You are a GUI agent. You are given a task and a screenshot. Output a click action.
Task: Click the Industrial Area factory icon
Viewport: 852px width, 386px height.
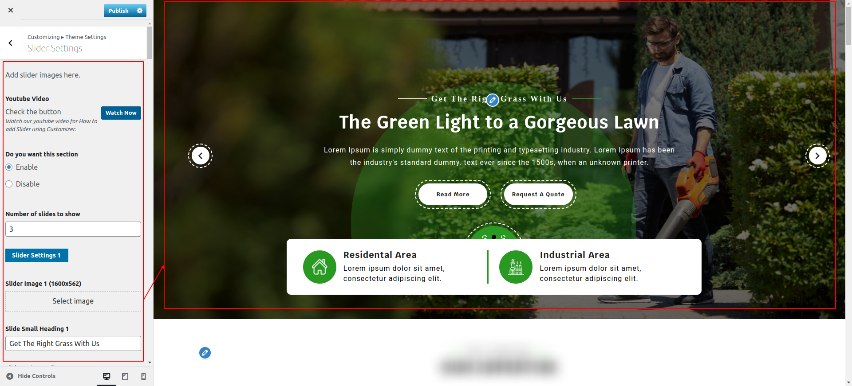pos(516,267)
